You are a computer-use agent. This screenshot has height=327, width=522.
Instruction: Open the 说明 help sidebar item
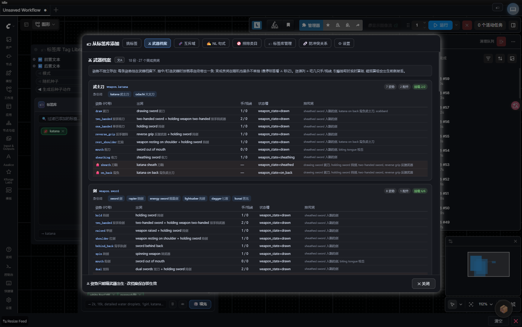click(x=9, y=252)
